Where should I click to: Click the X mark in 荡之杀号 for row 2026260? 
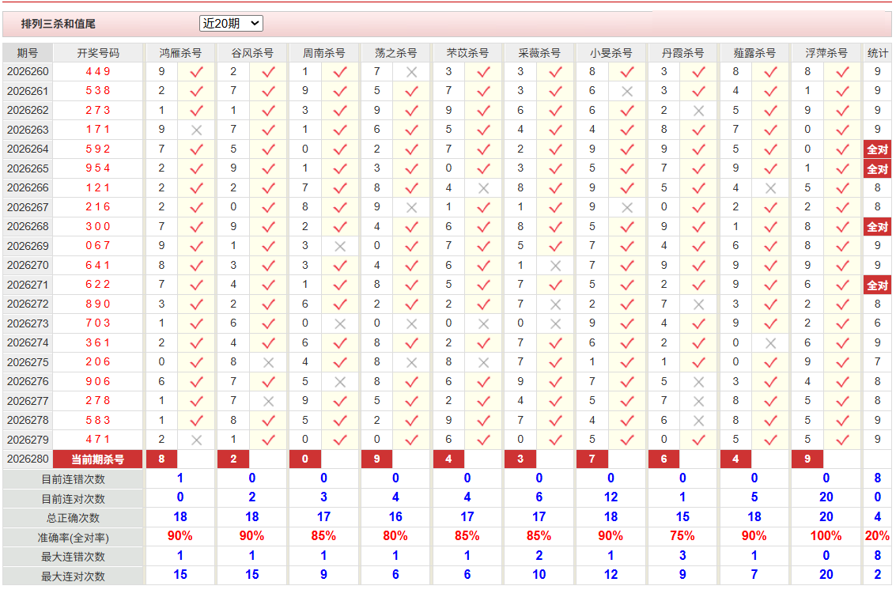click(411, 73)
